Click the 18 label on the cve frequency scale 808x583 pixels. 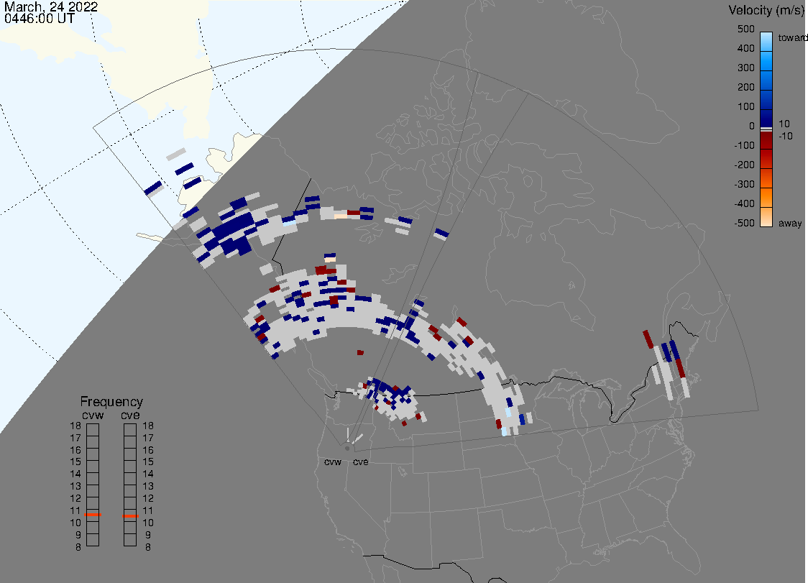click(x=148, y=426)
